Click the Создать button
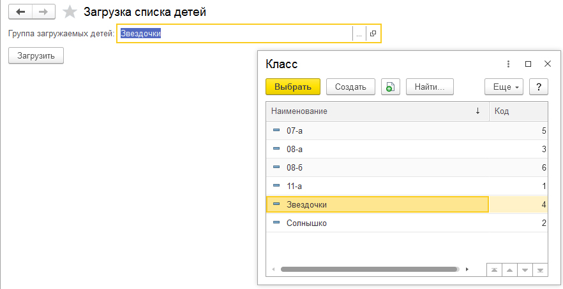Viewport: 563px width, 289px height. (350, 87)
